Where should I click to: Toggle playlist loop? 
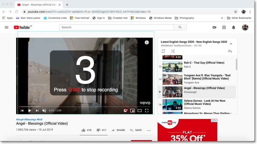pyautogui.click(x=163, y=51)
